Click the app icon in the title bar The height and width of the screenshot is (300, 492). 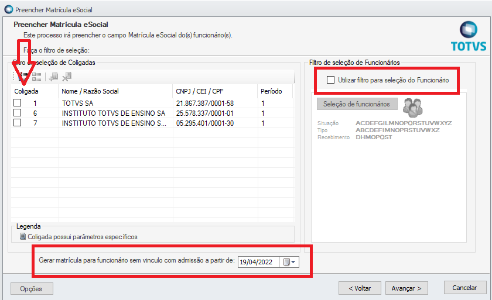point(8,9)
